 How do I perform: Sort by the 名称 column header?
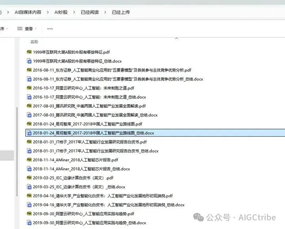(x=34, y=42)
